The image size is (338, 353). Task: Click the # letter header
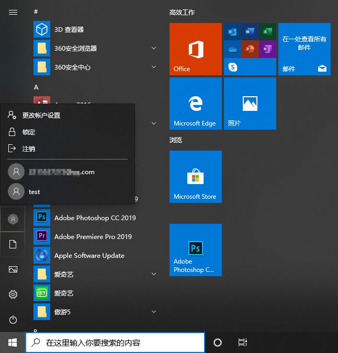point(36,12)
